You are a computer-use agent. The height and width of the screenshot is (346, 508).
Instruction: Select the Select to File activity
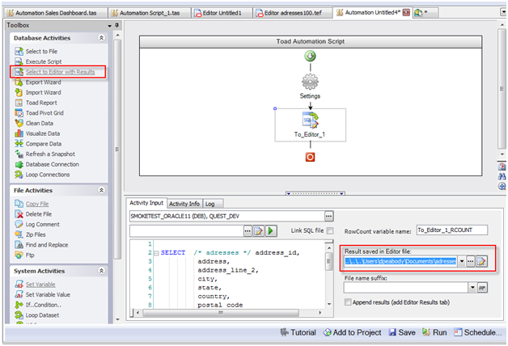36,51
